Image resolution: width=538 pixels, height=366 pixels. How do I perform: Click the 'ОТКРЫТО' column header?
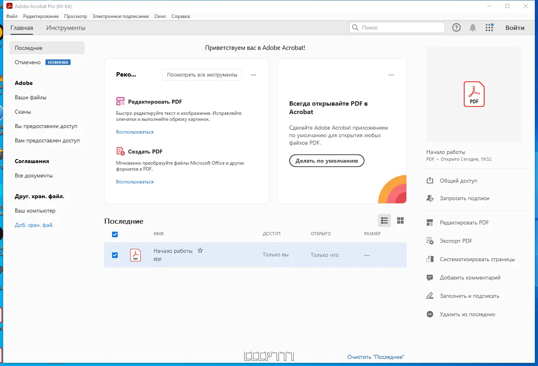click(x=321, y=234)
